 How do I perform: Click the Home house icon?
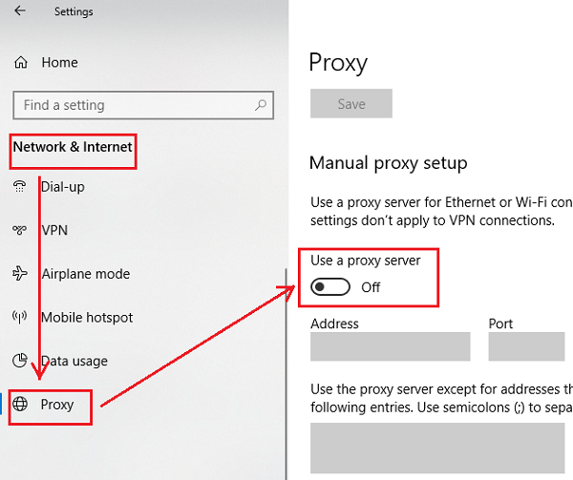21,63
